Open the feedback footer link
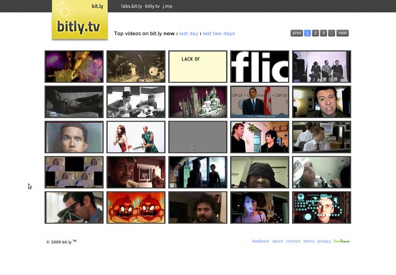Image resolution: width=396 pixels, height=275 pixels. 260,241
